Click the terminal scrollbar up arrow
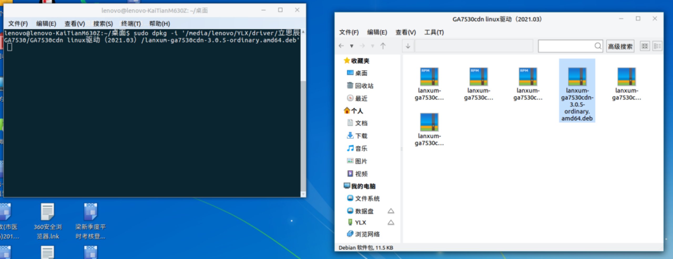The width and height of the screenshot is (673, 259). 303,32
